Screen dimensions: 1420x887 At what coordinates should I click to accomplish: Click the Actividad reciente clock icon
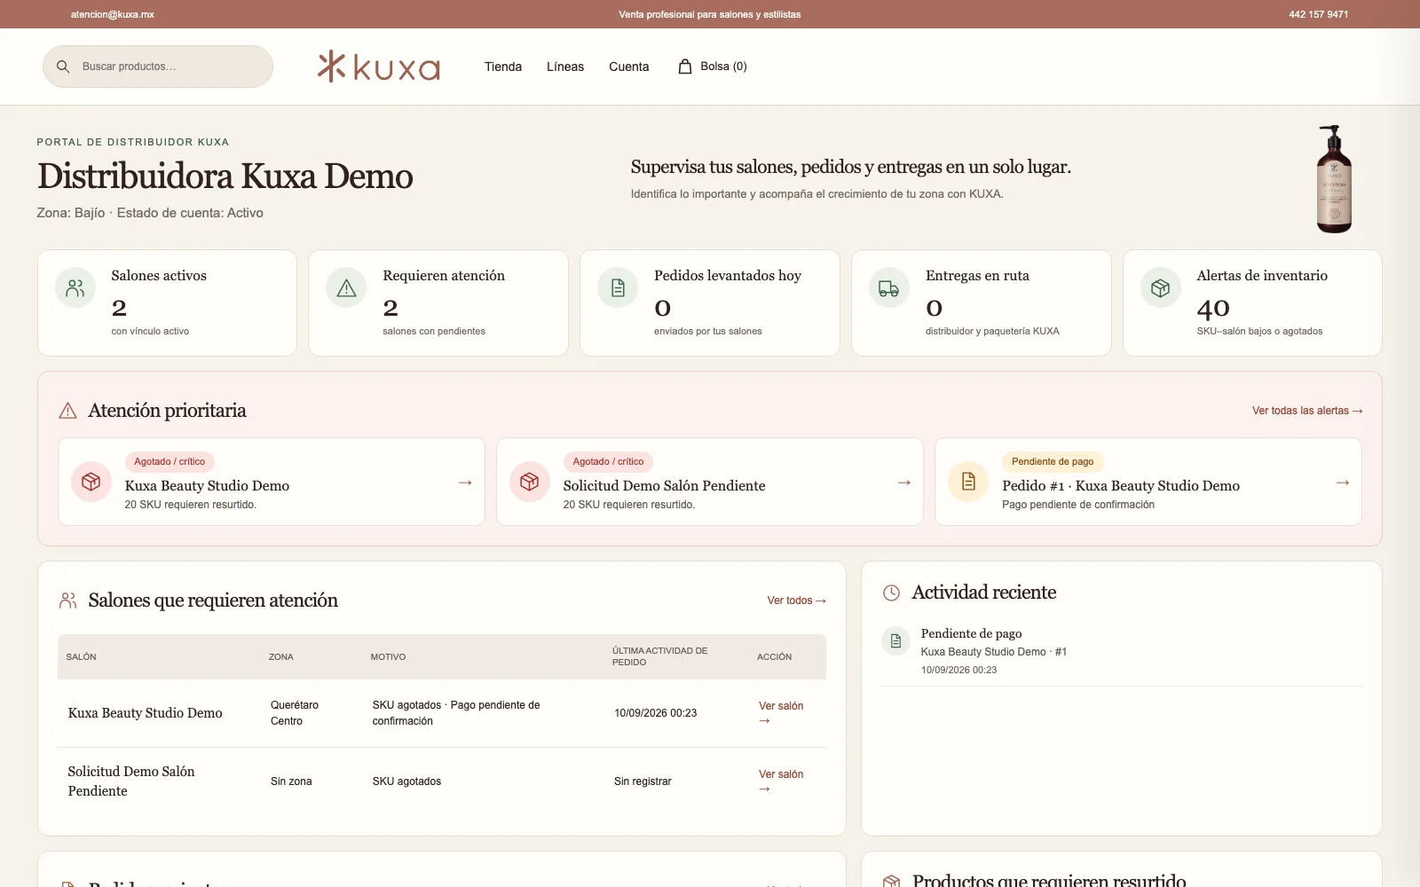click(891, 593)
